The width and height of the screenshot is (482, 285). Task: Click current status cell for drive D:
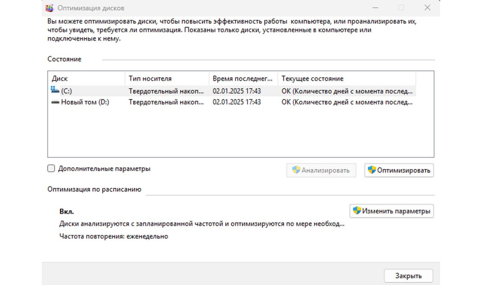(347, 102)
